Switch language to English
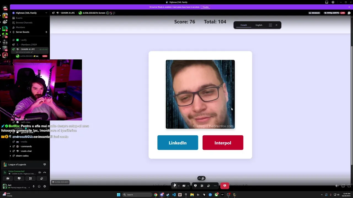Image resolution: width=353 pixels, height=198 pixels. point(259,25)
